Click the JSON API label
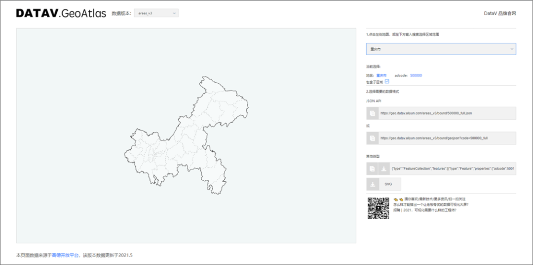Image resolution: width=533 pixels, height=265 pixels. coord(374,101)
